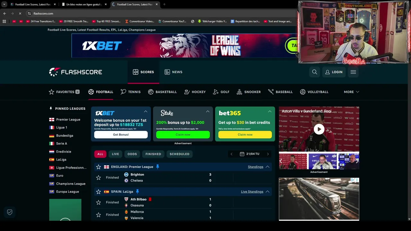Select the Volleyball sport tab

coord(314,92)
